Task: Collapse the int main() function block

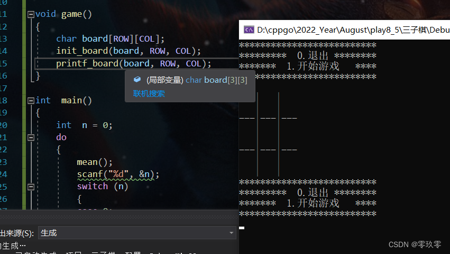Action: click(31, 101)
